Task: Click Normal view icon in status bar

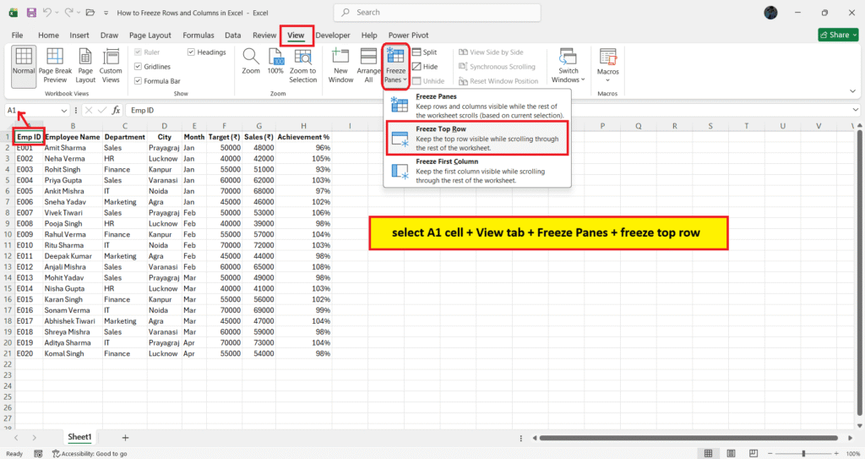Action: pos(709,453)
